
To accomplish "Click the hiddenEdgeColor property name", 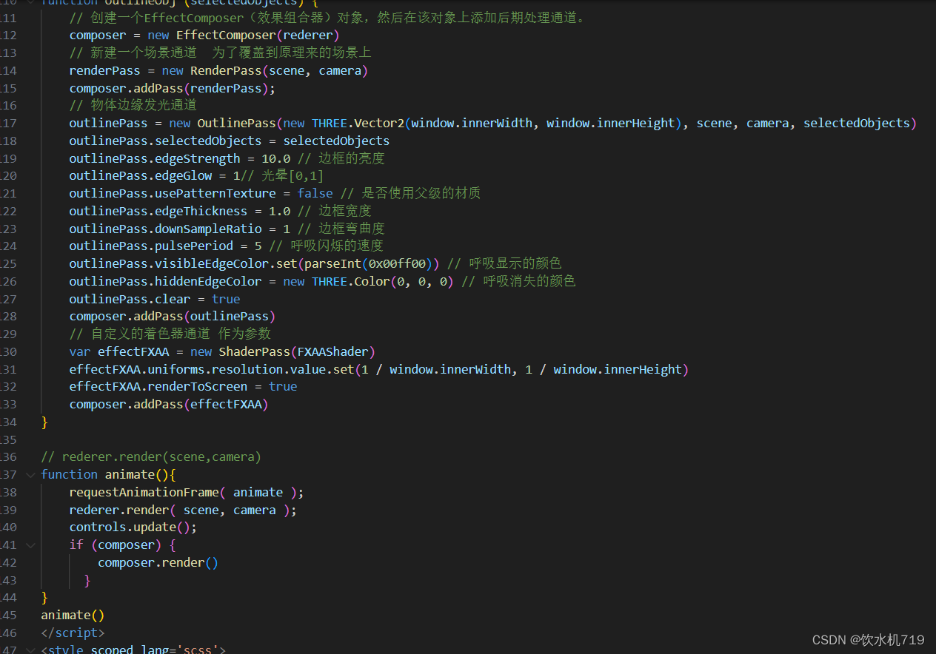I will 208,281.
